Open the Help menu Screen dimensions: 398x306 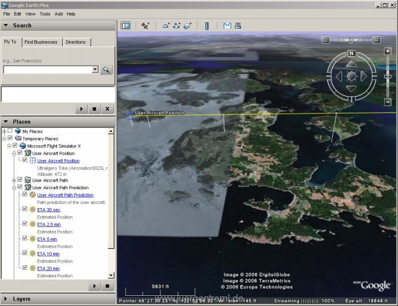tap(71, 14)
